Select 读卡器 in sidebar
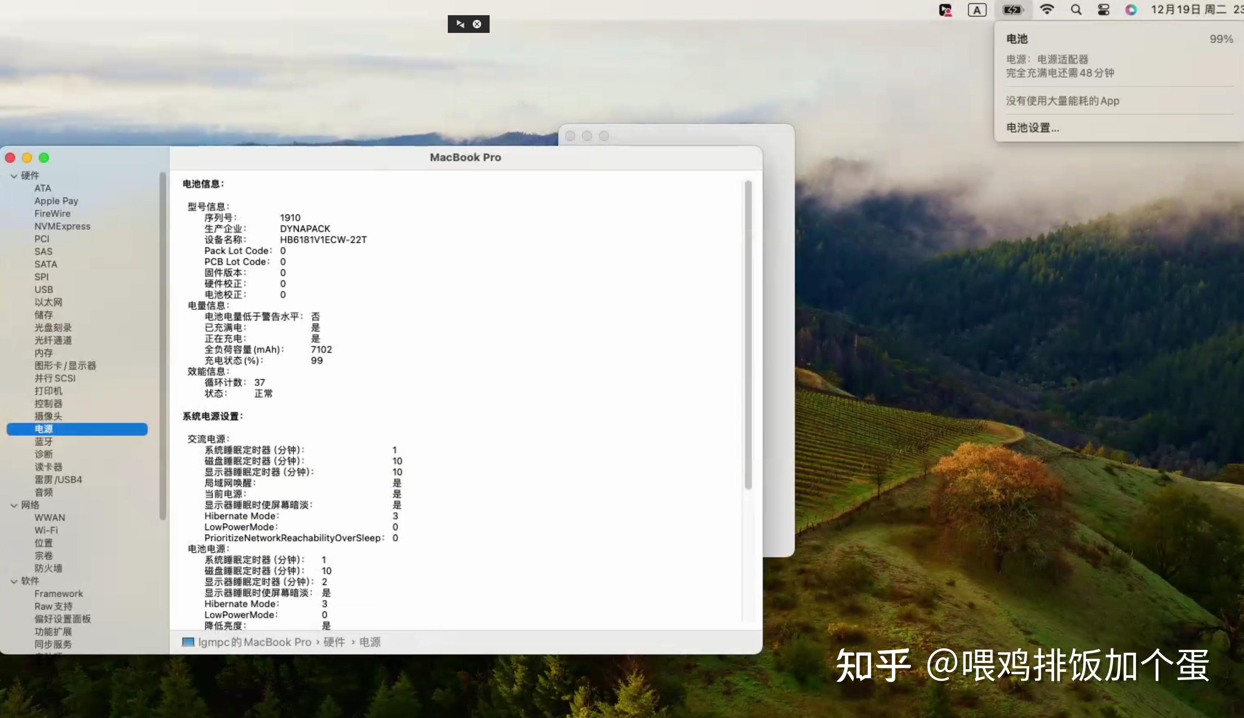 [48, 467]
